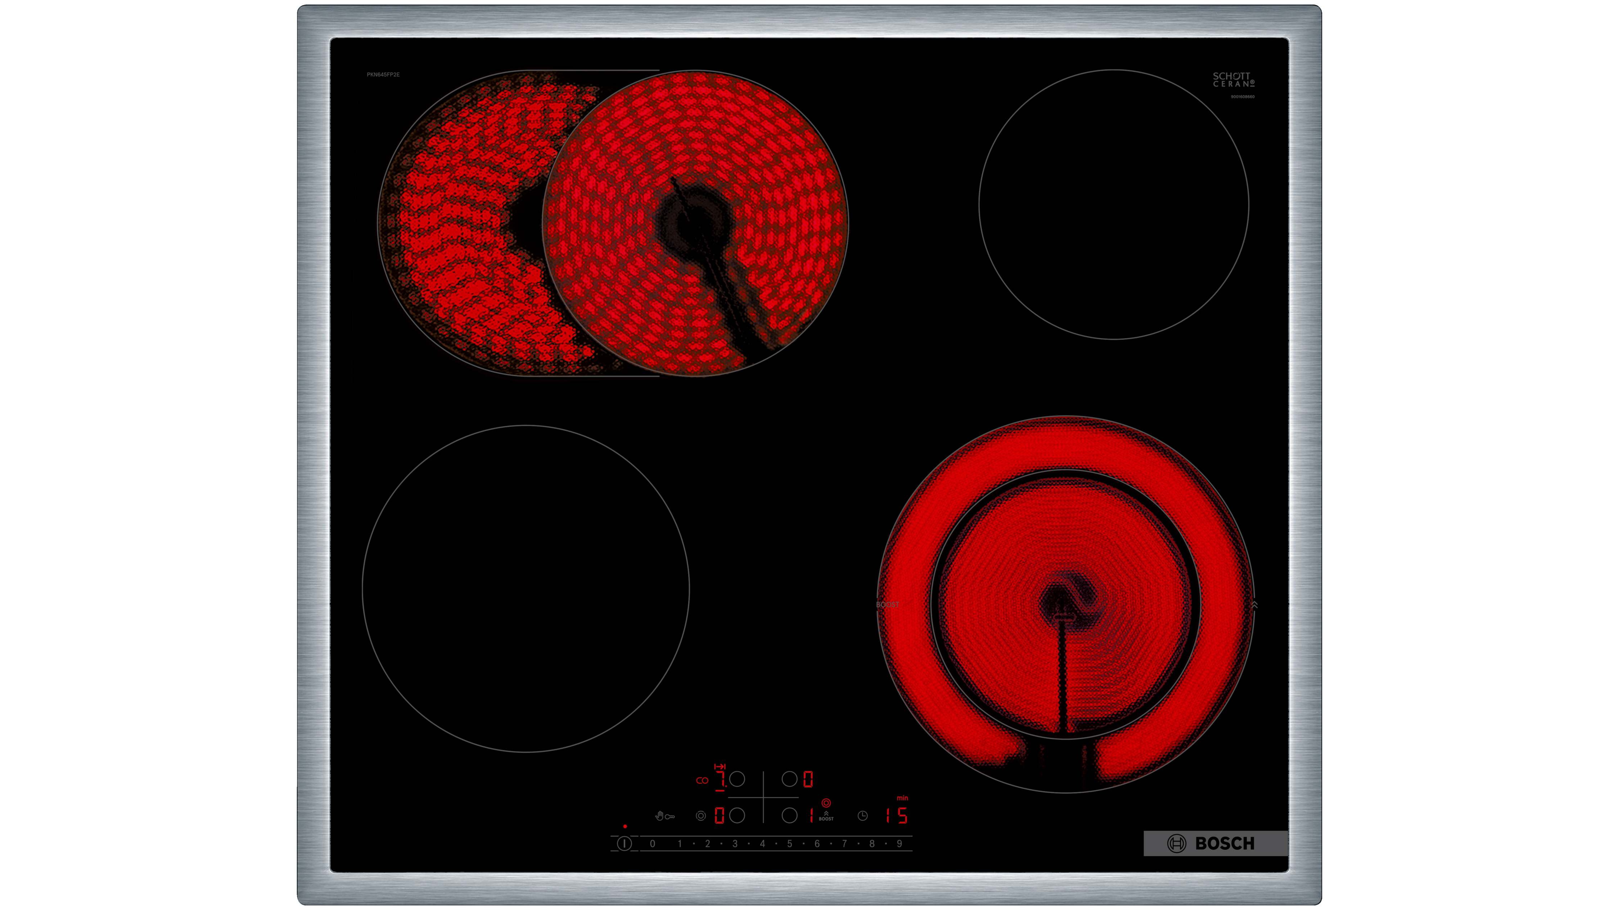Tap the timer clock icon

(x=862, y=815)
